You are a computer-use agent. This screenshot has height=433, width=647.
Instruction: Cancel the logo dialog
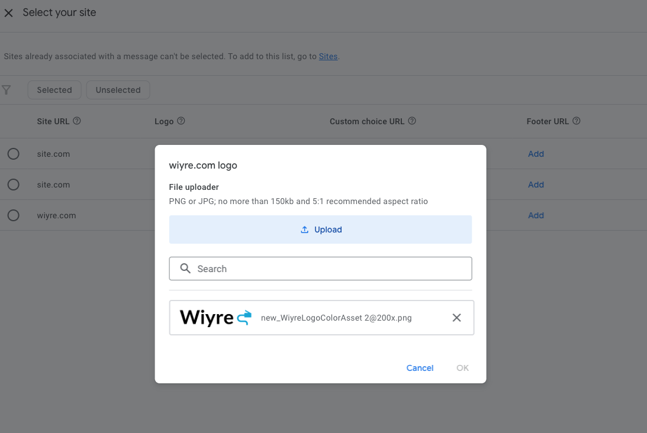pyautogui.click(x=420, y=368)
